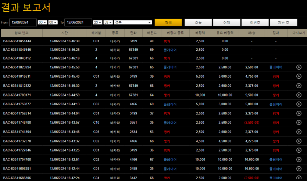The width and height of the screenshot is (307, 181).
Task: Click the 테이블 column header
Action: pos(96,33)
